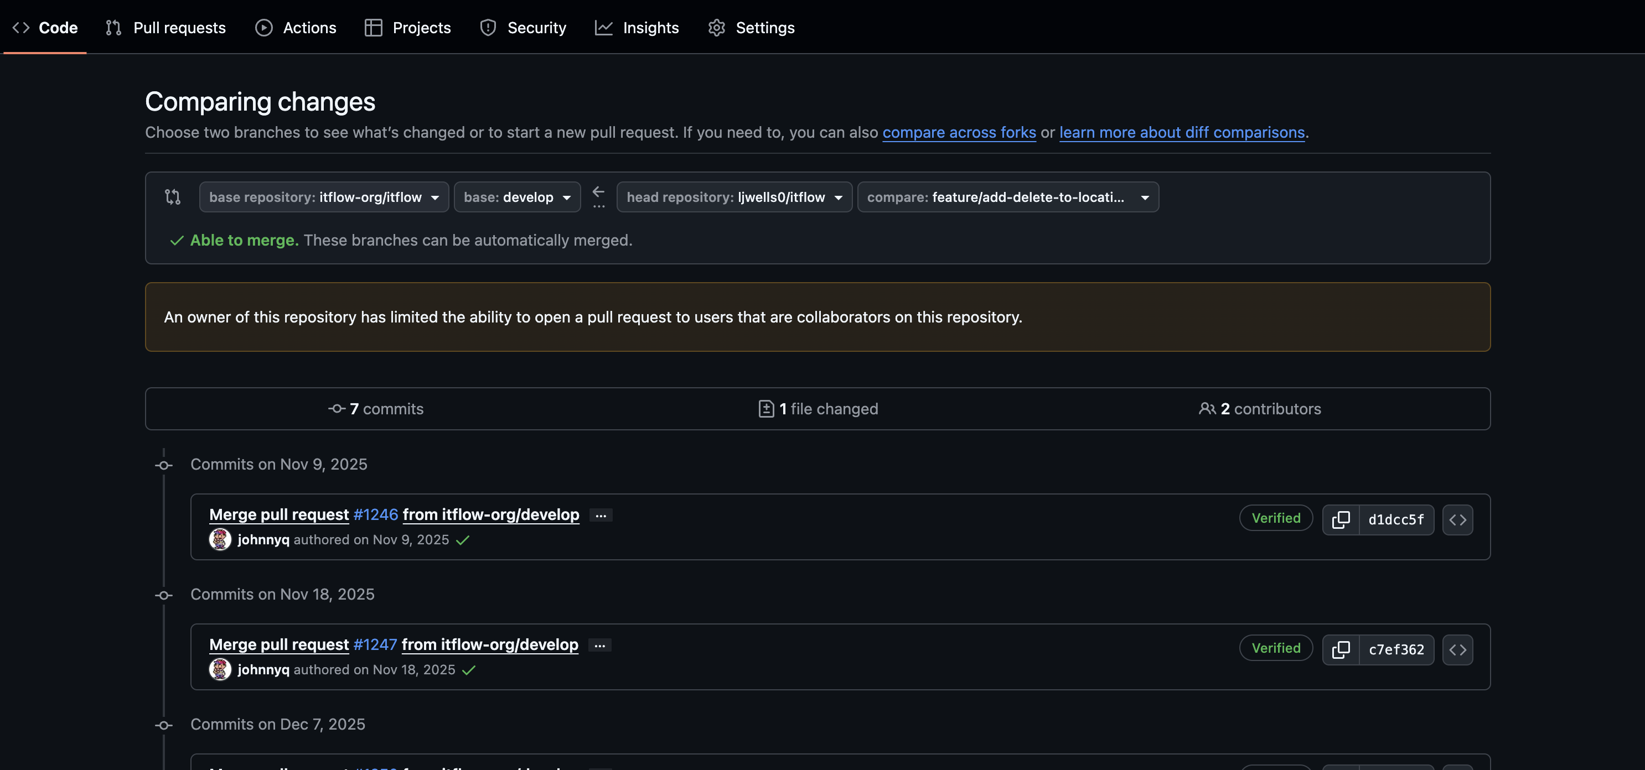The width and height of the screenshot is (1645, 770).
Task: Open commit c7ef362 hash link
Action: coord(1396,650)
